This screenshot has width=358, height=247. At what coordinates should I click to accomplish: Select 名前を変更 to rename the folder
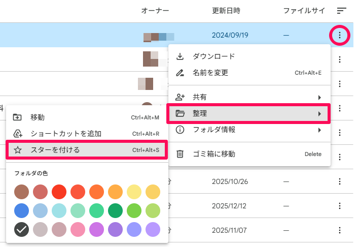(x=249, y=73)
